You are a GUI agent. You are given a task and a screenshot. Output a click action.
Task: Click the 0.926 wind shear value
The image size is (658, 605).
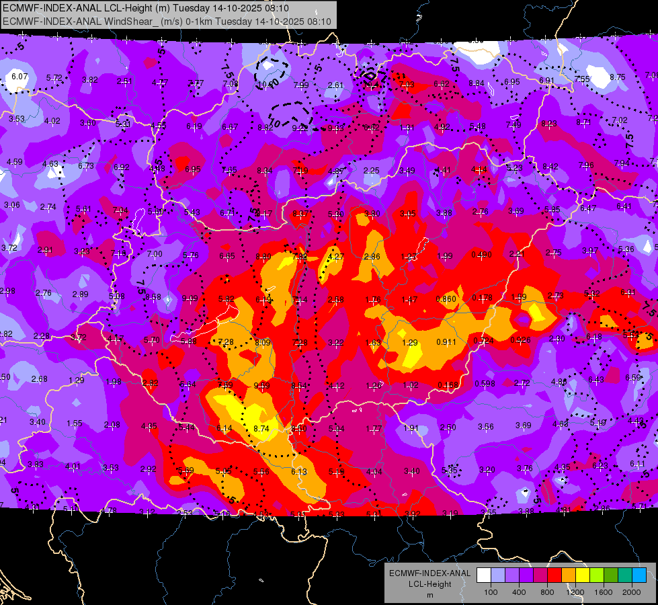click(520, 339)
